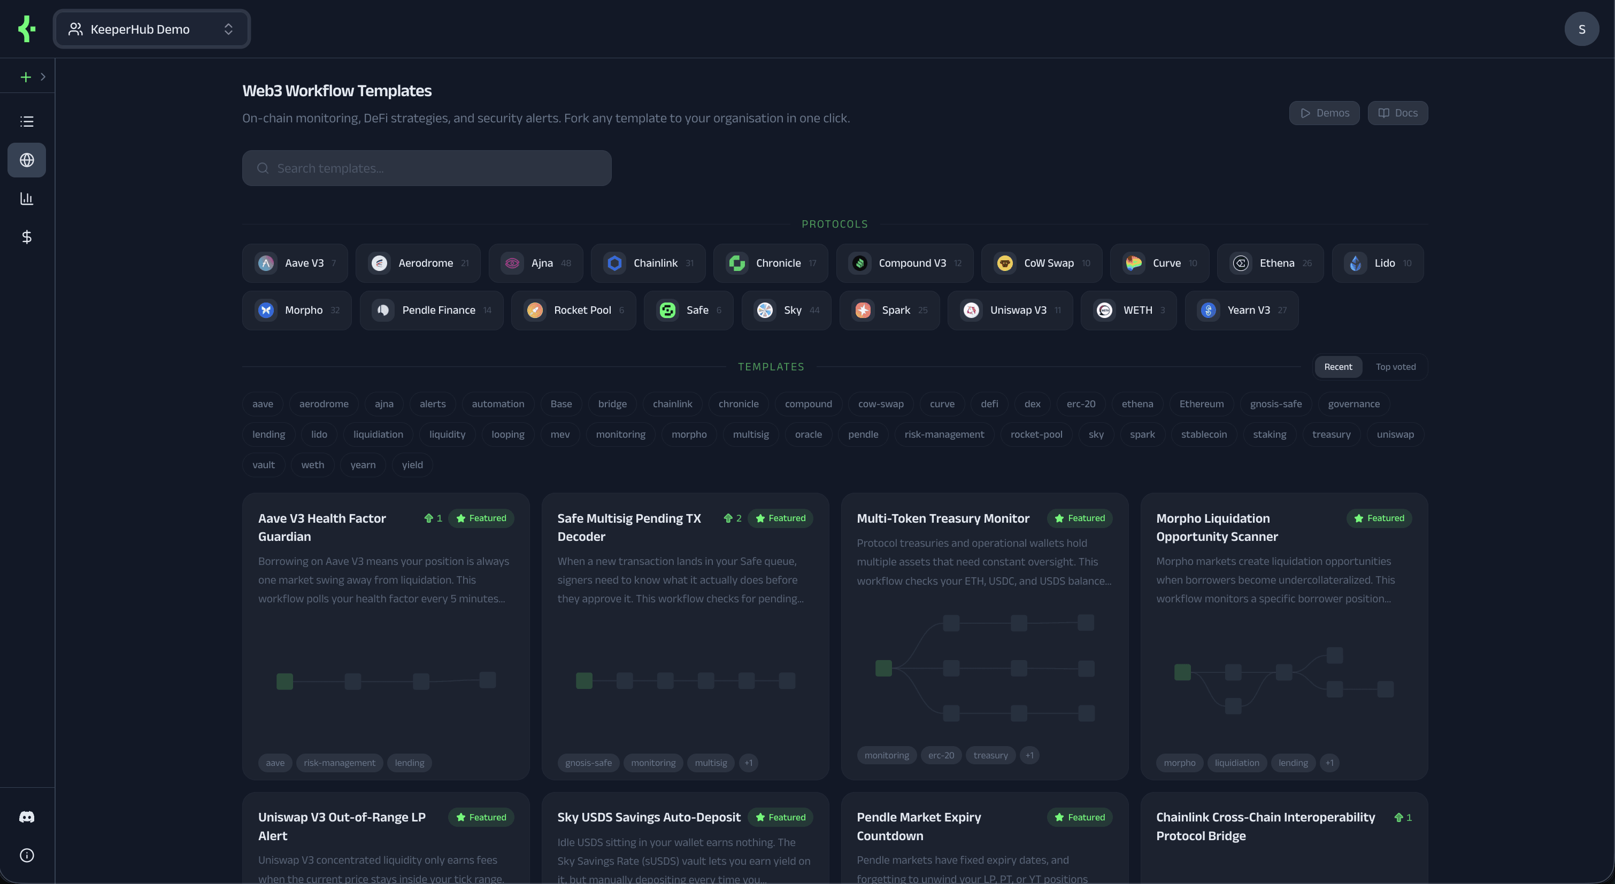The image size is (1615, 884).
Task: Toggle the automation tag filter
Action: click(498, 404)
